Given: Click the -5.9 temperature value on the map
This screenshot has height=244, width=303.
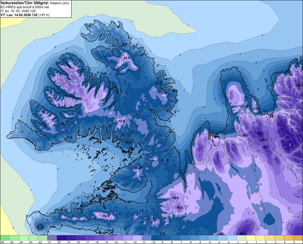Looking at the screenshot, I should (x=162, y=234).
